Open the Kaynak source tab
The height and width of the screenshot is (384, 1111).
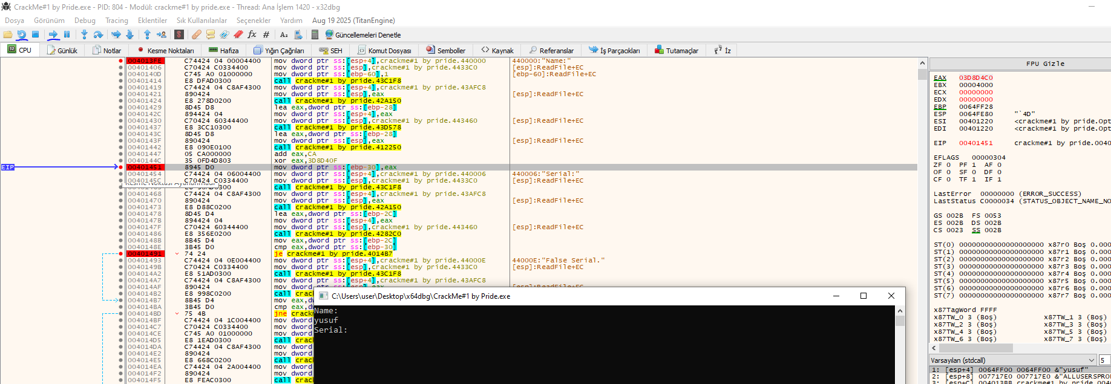pos(497,50)
